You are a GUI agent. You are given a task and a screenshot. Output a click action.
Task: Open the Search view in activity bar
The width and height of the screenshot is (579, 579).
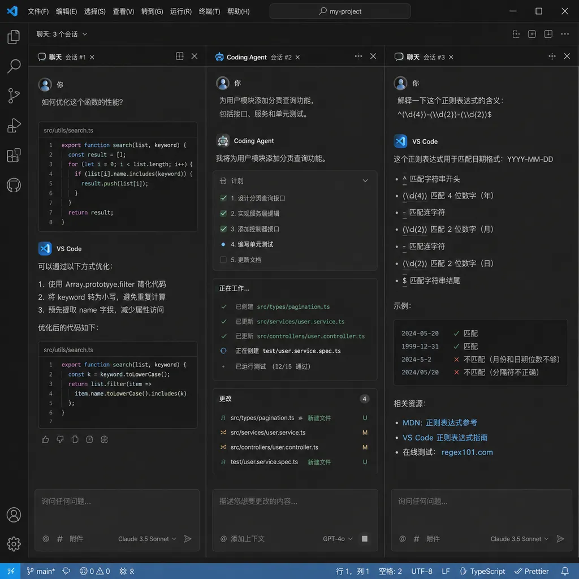(14, 66)
